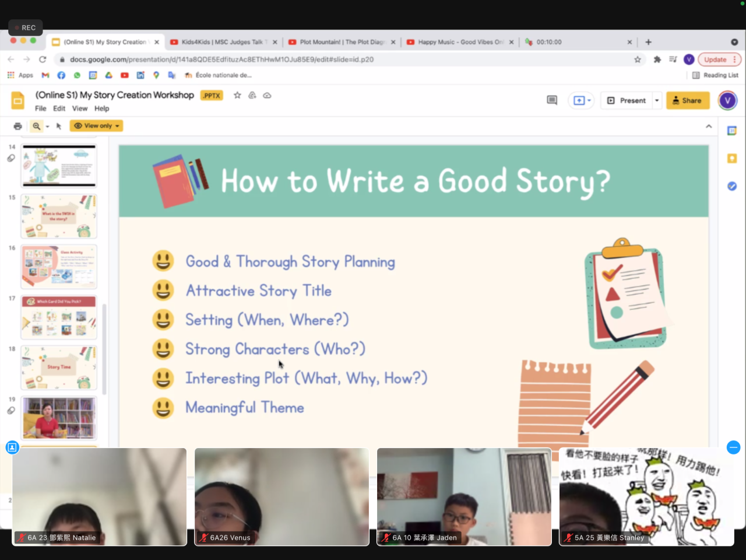Star this presentation with the star icon
Screen dimensions: 746x560
[237, 95]
